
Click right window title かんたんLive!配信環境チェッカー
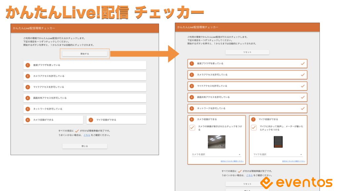click(x=198, y=27)
